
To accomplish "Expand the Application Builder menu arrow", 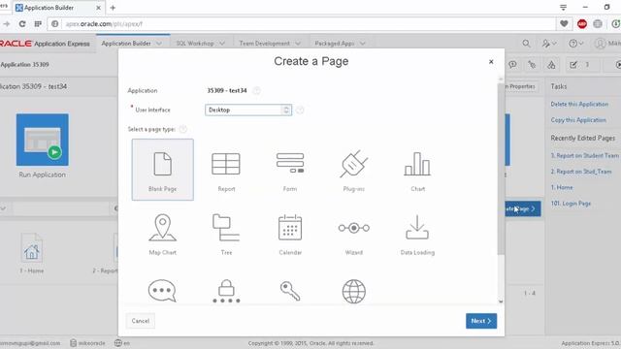I will tap(159, 44).
